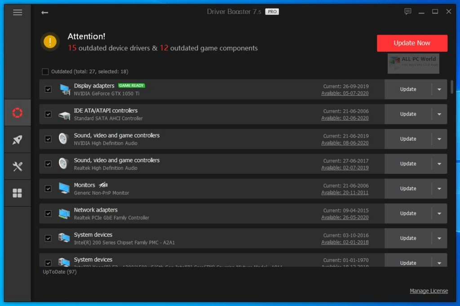Image resolution: width=460 pixels, height=306 pixels.
Task: Open the feedback chat icon in title bar
Action: point(407,12)
